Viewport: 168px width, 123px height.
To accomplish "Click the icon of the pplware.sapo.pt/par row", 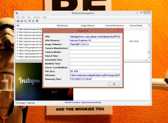I will pyautogui.click(x=17, y=35).
